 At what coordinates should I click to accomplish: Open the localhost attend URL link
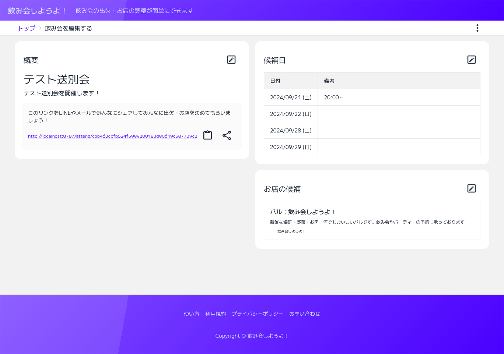pos(113,136)
